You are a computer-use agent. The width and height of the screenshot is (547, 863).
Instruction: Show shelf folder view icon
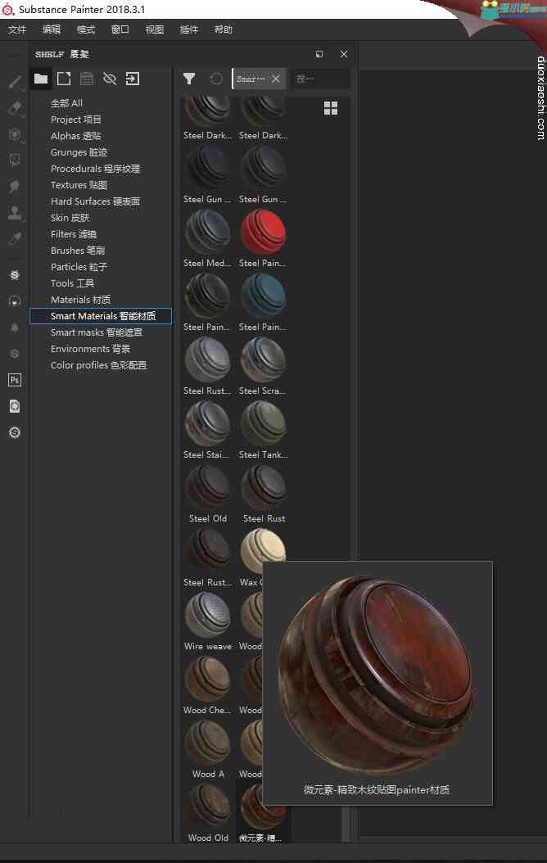click(x=41, y=79)
